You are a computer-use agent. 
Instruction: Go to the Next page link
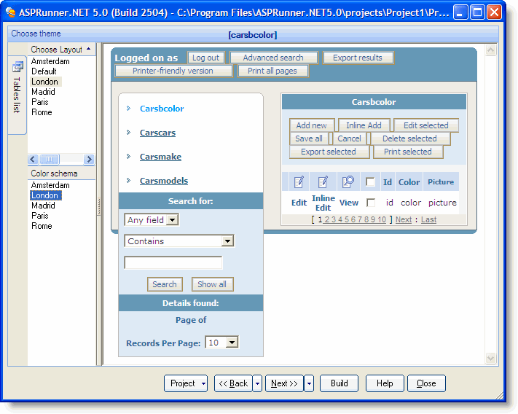click(404, 219)
